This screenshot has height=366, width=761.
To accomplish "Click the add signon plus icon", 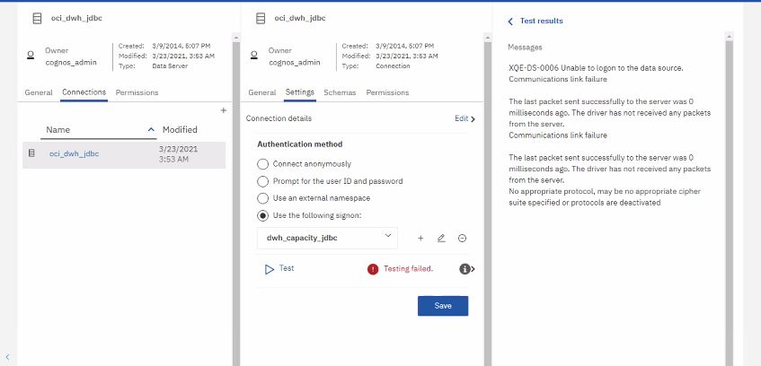I will pyautogui.click(x=420, y=238).
